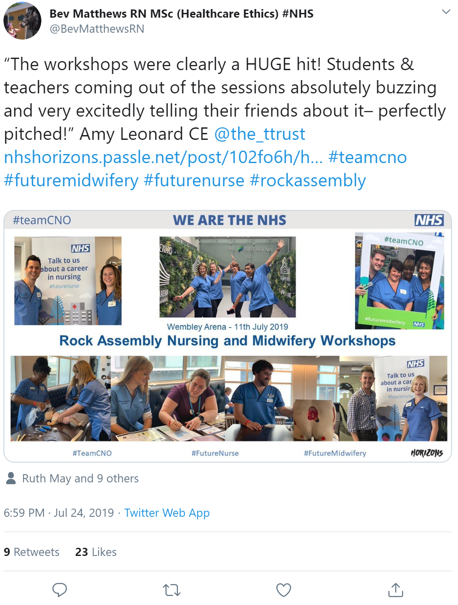Open tweet options chevron menu
Image resolution: width=458 pixels, height=605 pixels.
click(x=446, y=12)
